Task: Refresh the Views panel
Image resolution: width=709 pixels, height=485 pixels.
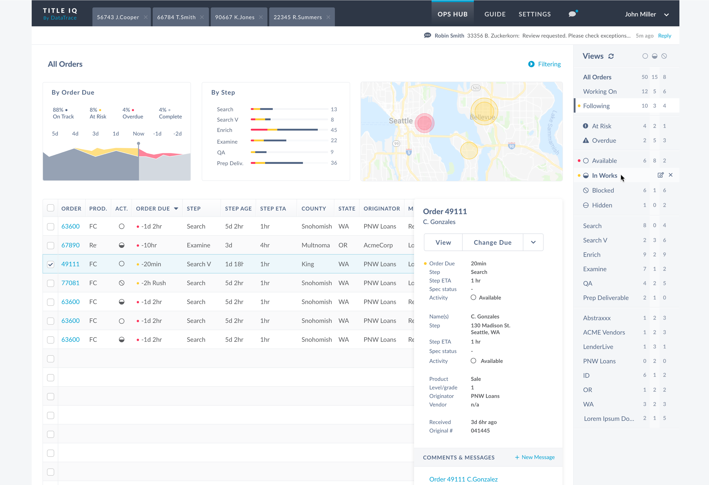Action: (x=611, y=56)
